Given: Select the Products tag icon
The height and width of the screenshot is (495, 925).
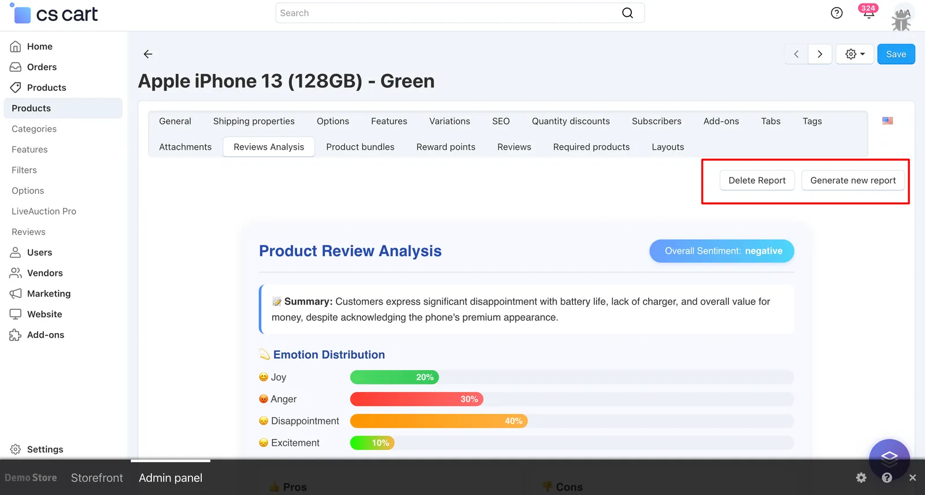Looking at the screenshot, I should pyautogui.click(x=16, y=87).
